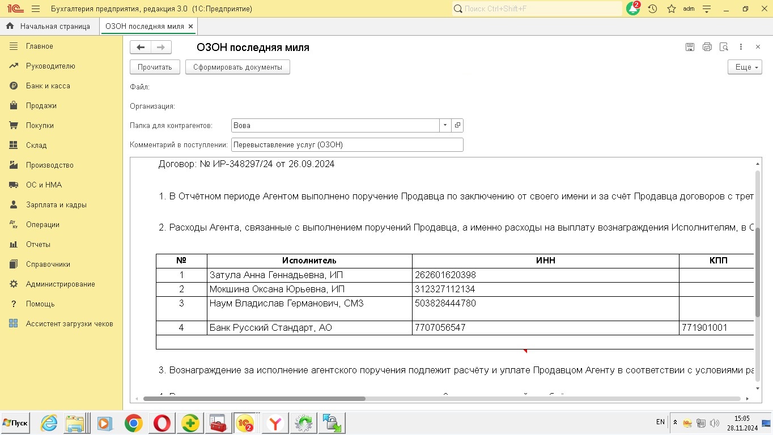Open service settings icon next to adm
773x435 pixels.
pos(707,9)
